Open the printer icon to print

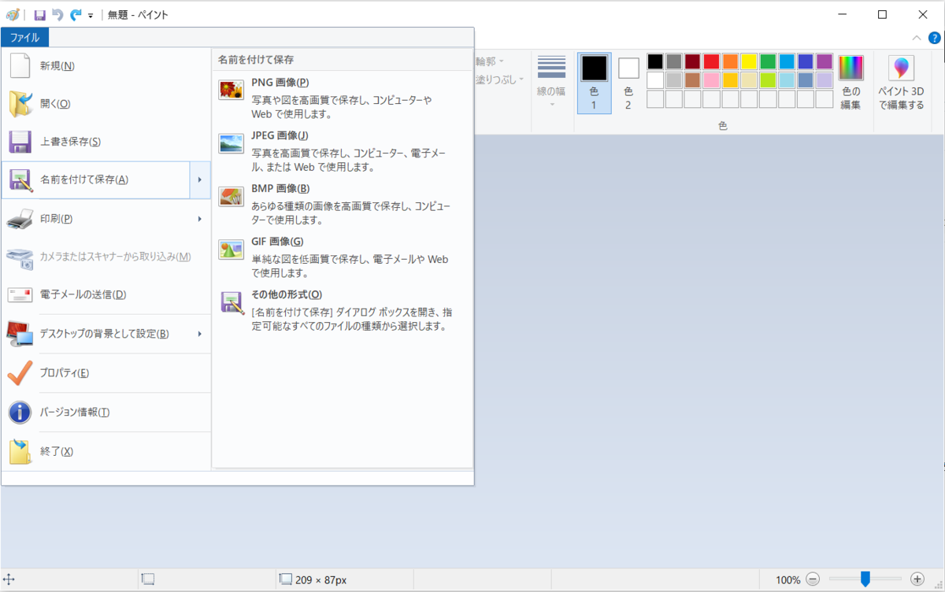[20, 219]
